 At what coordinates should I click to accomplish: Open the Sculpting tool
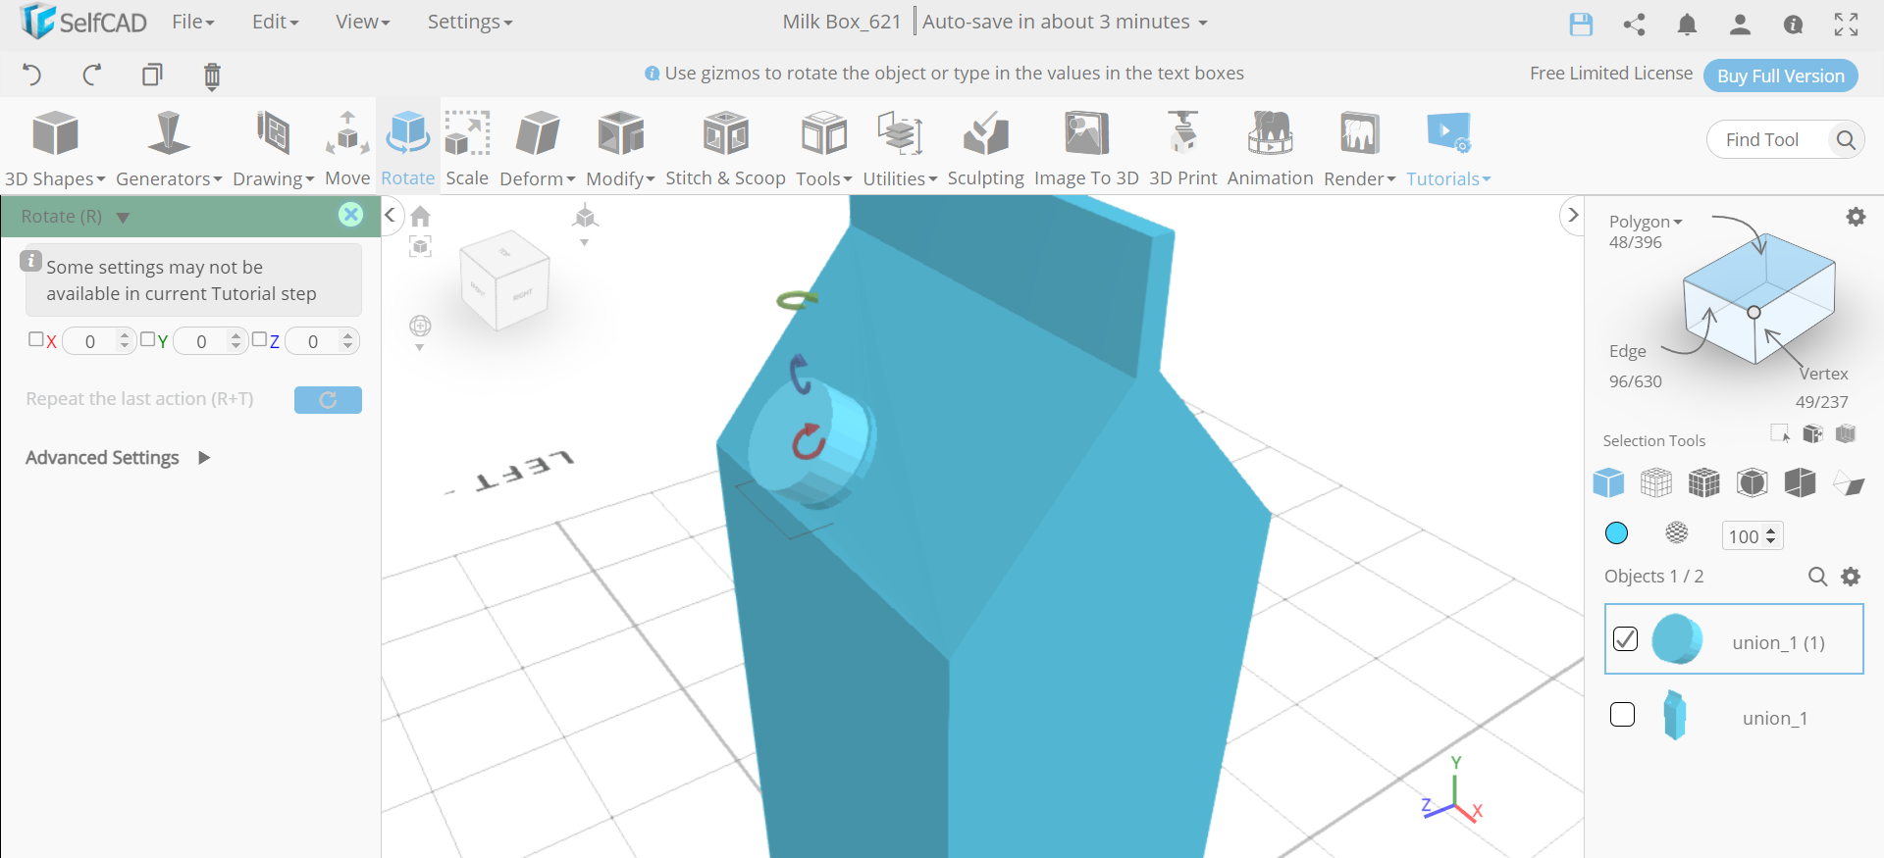coord(985,149)
